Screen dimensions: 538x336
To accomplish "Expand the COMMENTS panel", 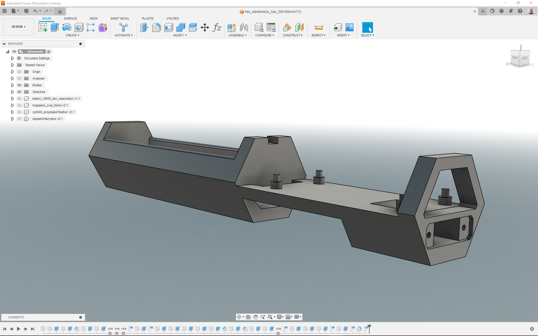I will pos(80,317).
